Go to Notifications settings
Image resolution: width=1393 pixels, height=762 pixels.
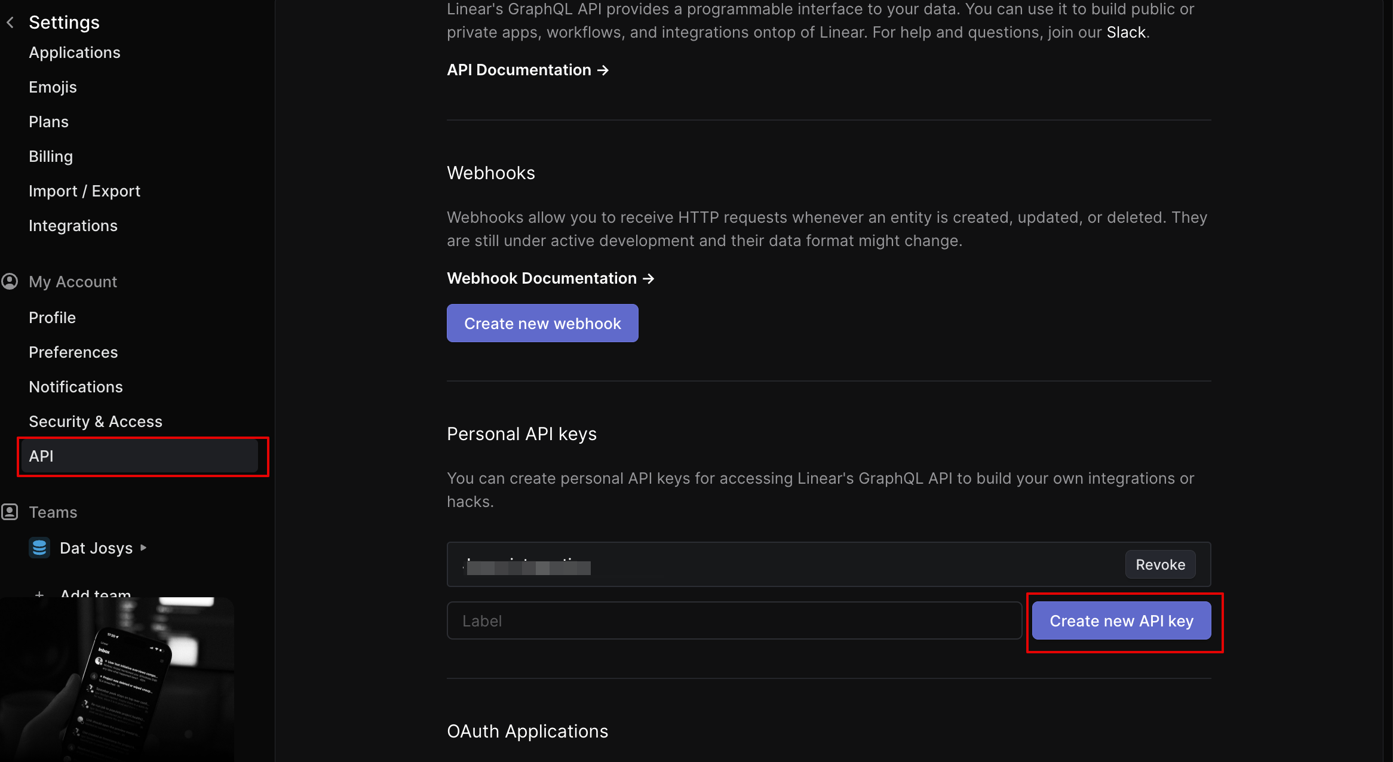(76, 387)
